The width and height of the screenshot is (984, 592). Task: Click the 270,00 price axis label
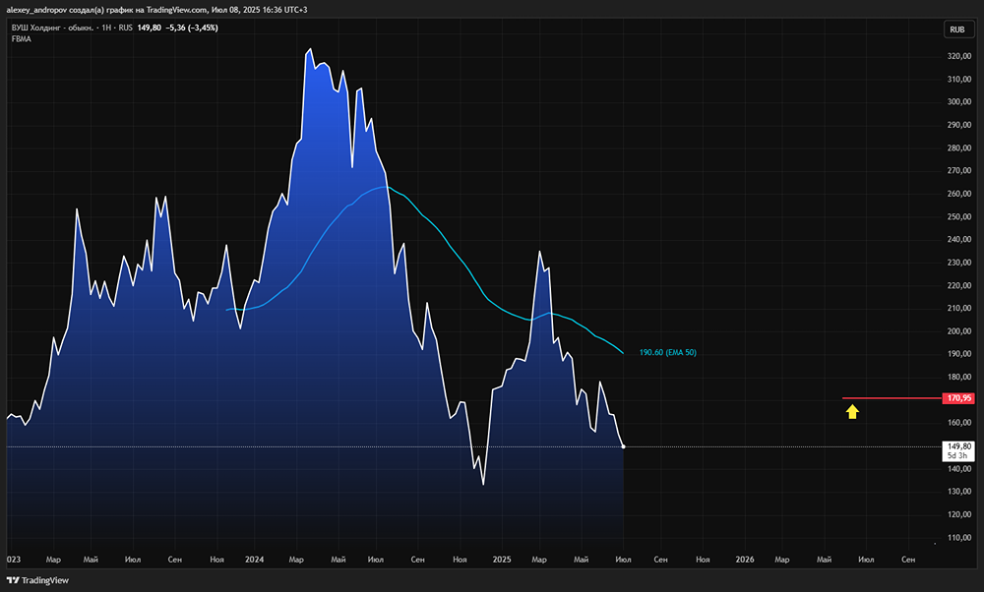(958, 170)
